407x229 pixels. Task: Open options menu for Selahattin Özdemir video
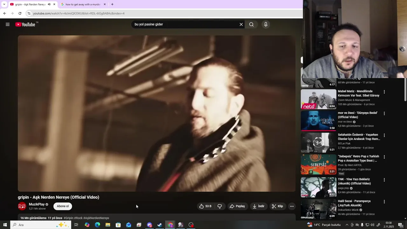(x=384, y=135)
